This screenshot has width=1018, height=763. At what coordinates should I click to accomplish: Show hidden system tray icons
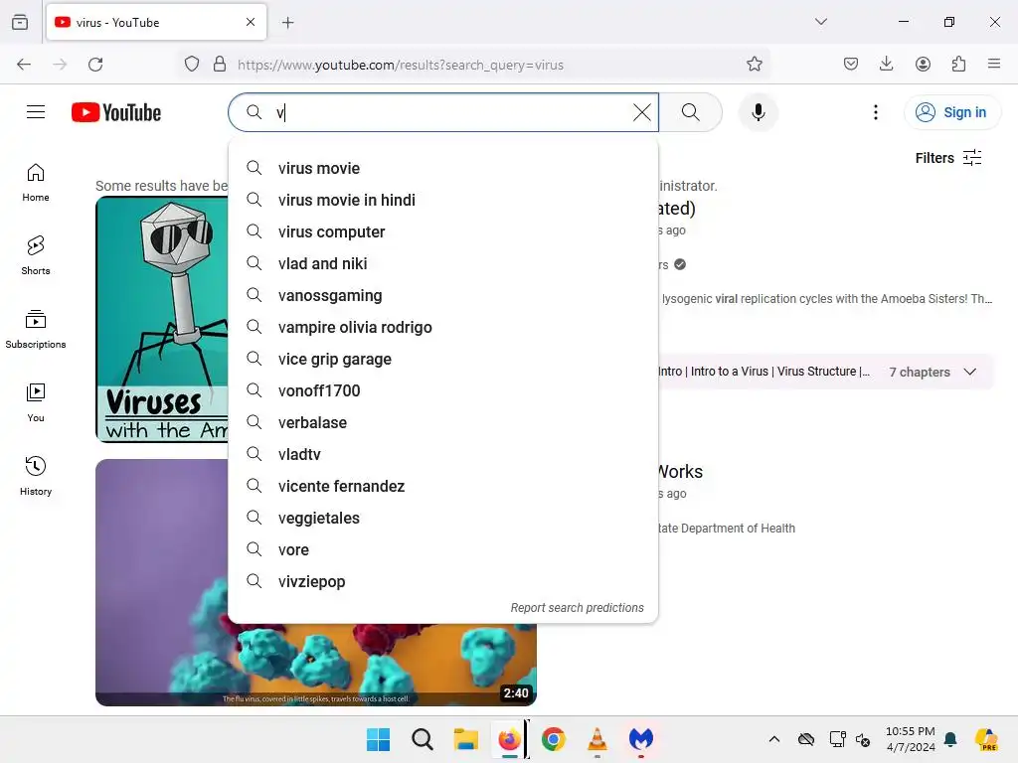[x=773, y=739]
